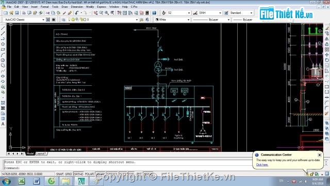Switch to the Model tab
330x186 pixels.
30,153
